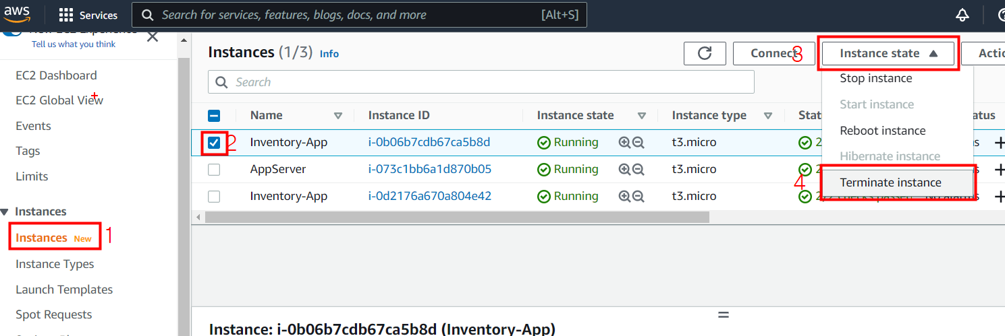The image size is (1005, 336).
Task: Zoom in on the AppServer instance state
Action: pyautogui.click(x=624, y=169)
